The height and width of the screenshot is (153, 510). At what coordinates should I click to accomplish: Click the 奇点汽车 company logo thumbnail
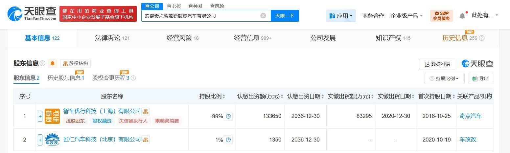(x=52, y=116)
